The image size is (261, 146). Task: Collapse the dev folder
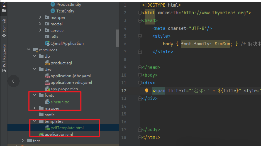click(x=35, y=69)
